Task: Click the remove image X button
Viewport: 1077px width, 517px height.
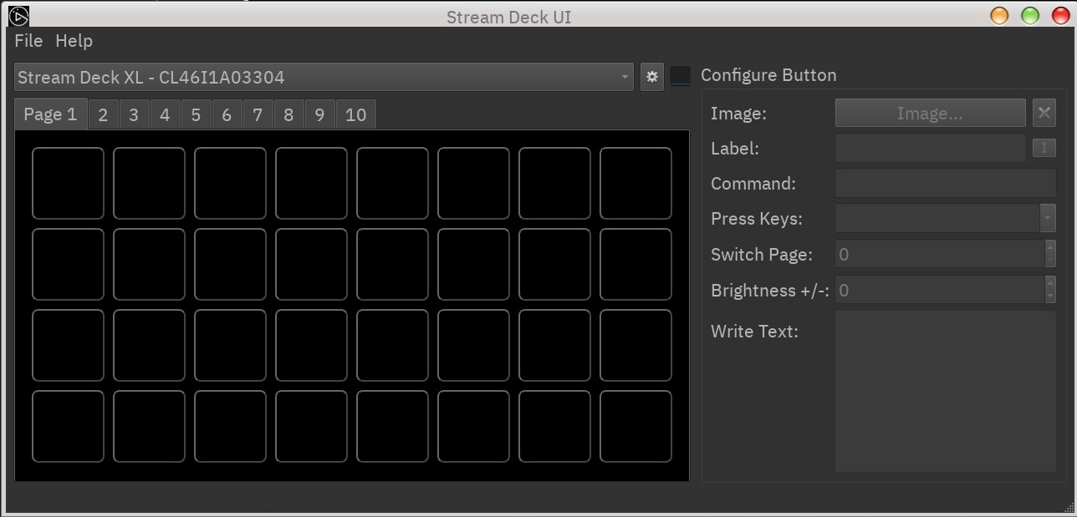Action: (x=1044, y=113)
